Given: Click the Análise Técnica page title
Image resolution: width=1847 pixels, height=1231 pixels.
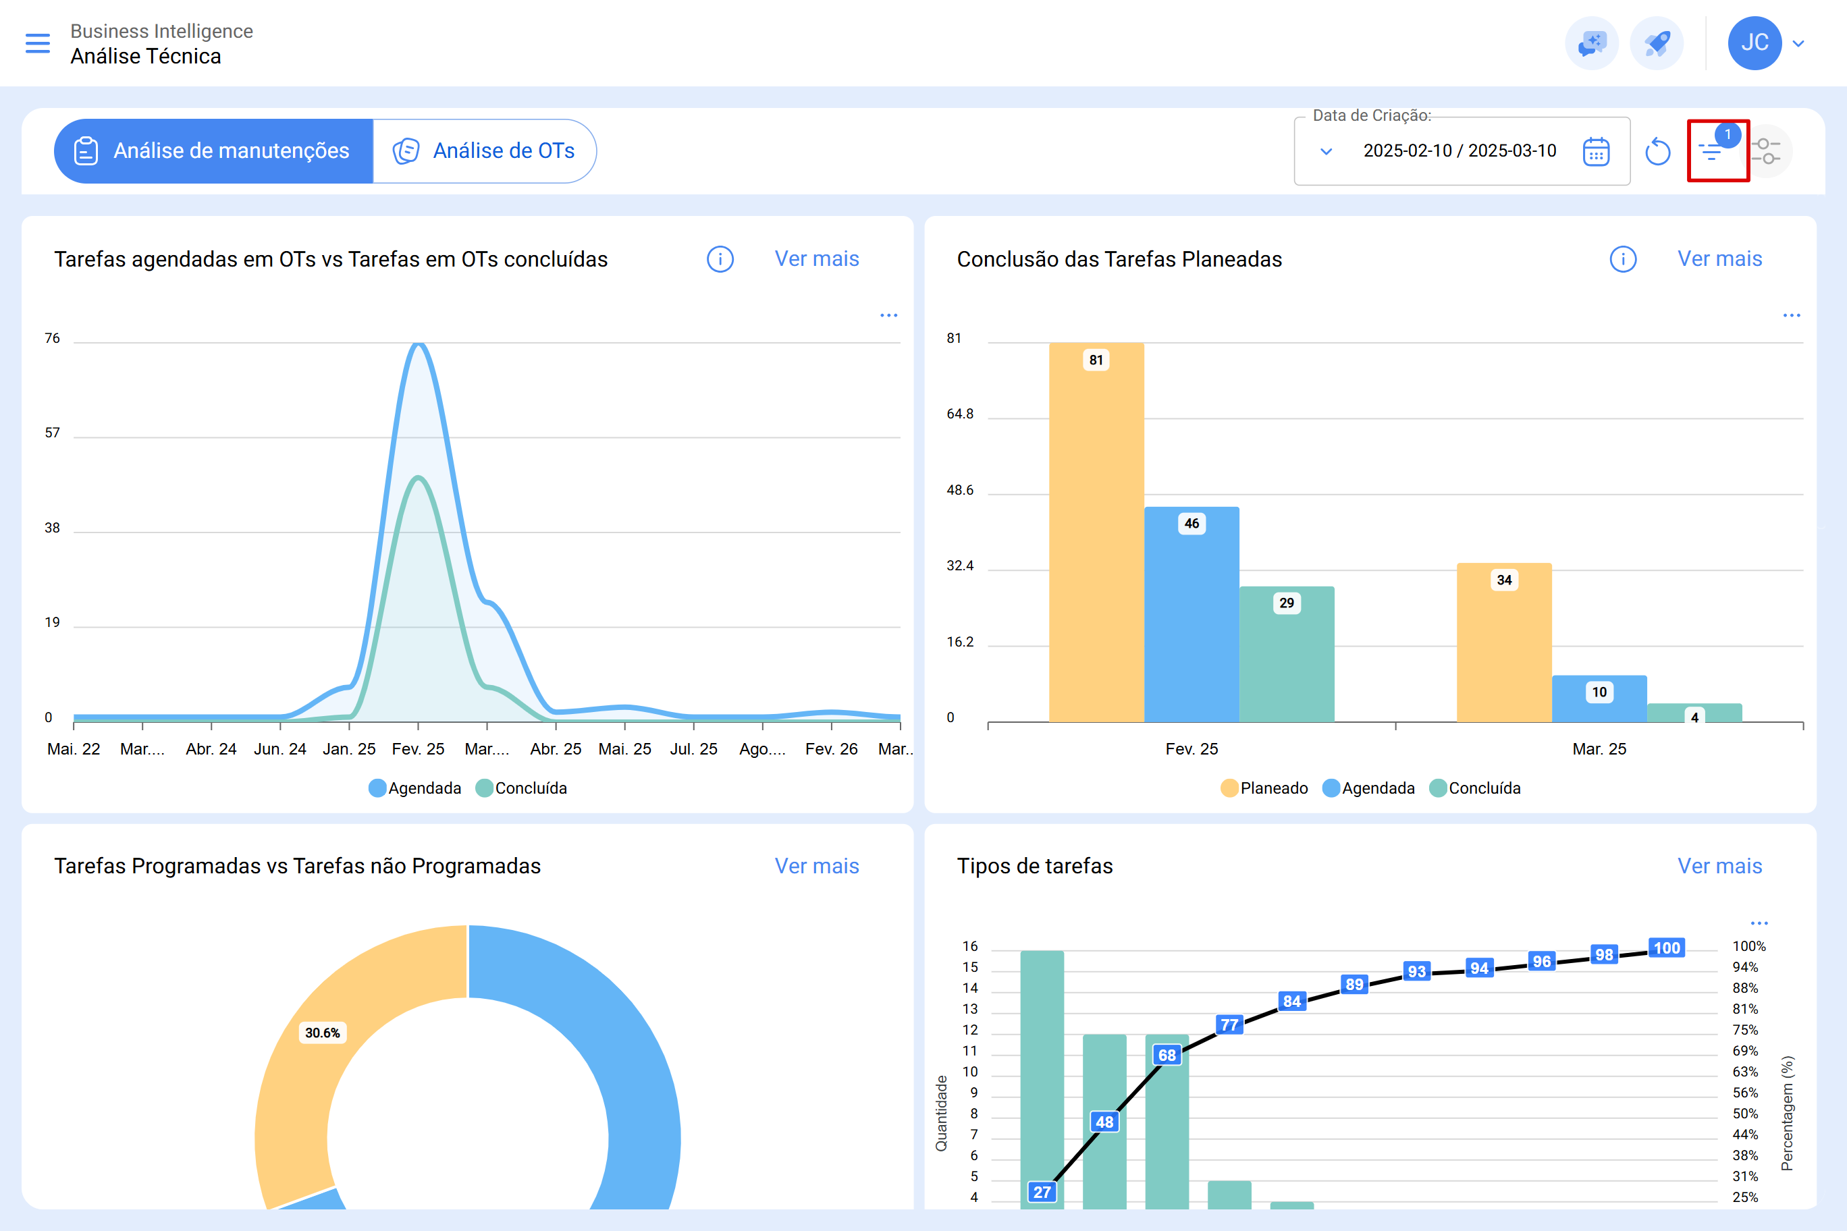Looking at the screenshot, I should (146, 57).
